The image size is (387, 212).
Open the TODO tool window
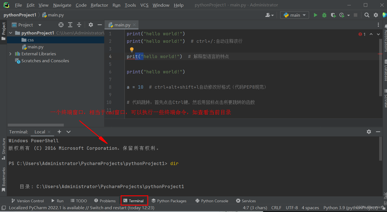tap(79, 201)
